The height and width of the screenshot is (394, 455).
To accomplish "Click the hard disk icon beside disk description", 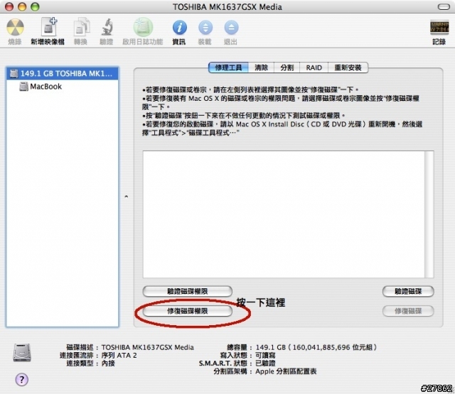I will 22,352.
